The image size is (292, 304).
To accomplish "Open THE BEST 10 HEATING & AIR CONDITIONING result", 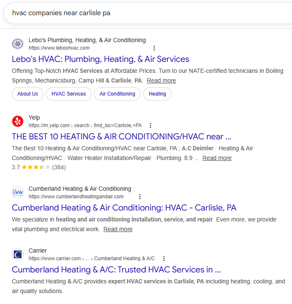I will 121,136.
